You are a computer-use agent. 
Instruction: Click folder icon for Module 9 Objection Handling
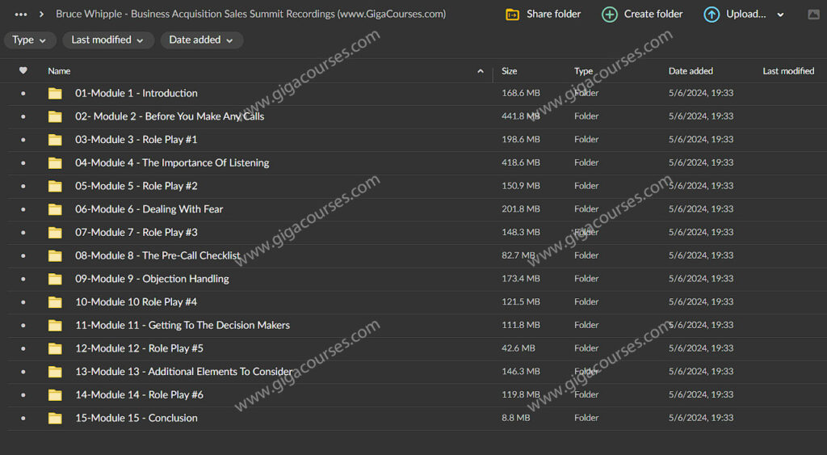pos(55,279)
